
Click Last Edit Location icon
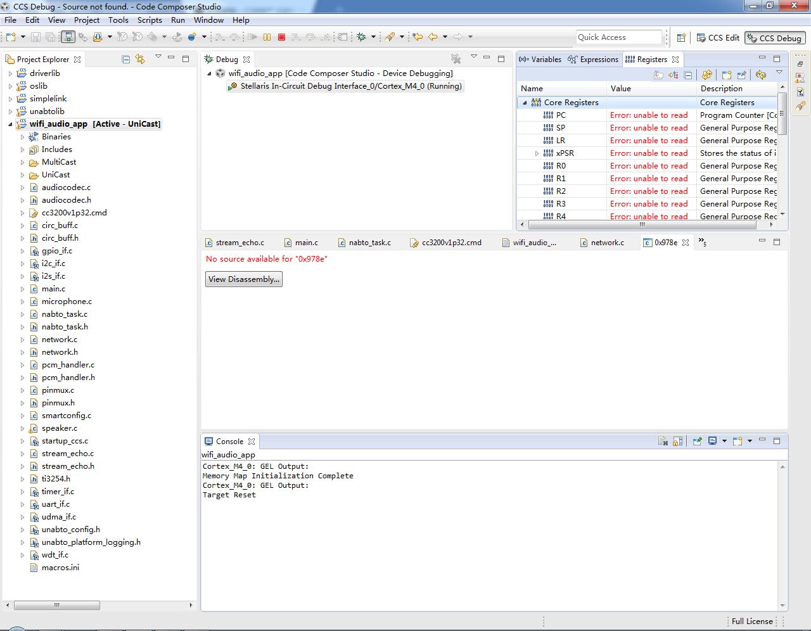click(418, 37)
